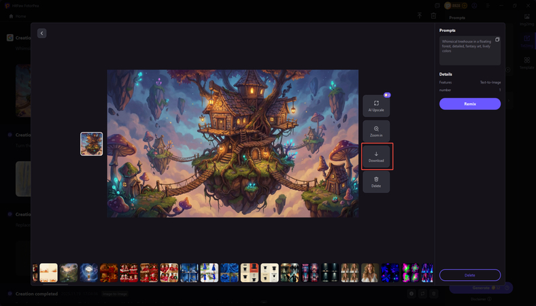
Task: Click the upload arrow icon in top toolbar
Action: [420, 16]
